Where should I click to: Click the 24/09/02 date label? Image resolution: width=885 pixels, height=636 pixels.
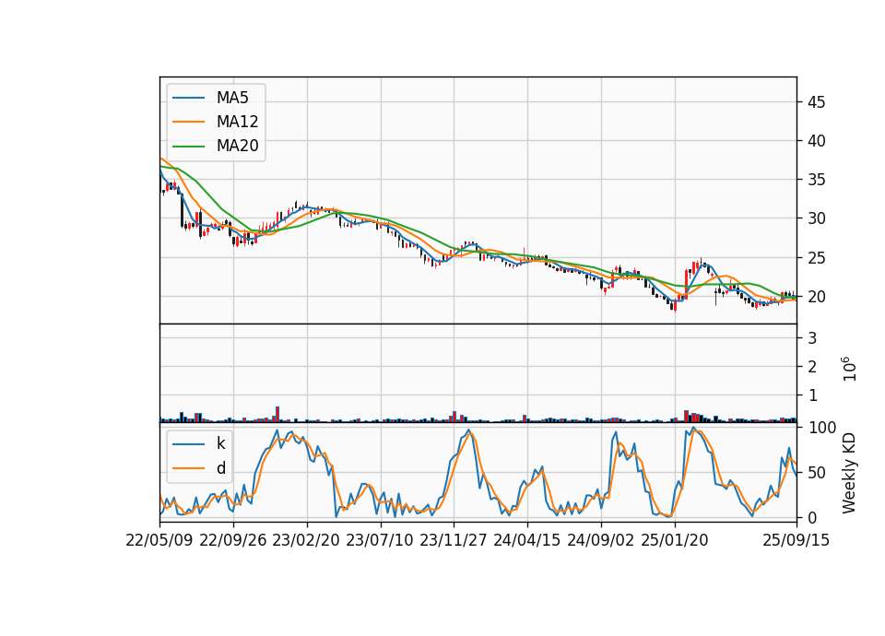600,540
